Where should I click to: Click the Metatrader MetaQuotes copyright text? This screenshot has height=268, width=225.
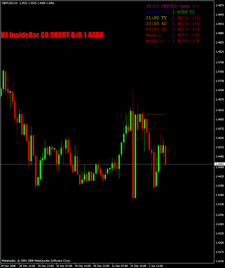pos(36,261)
